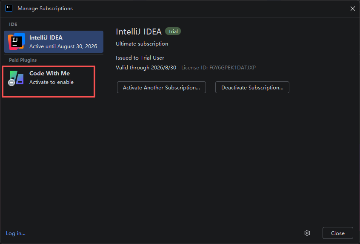This screenshot has width=360, height=244.
Task: Open the Log in link
Action: (16, 233)
